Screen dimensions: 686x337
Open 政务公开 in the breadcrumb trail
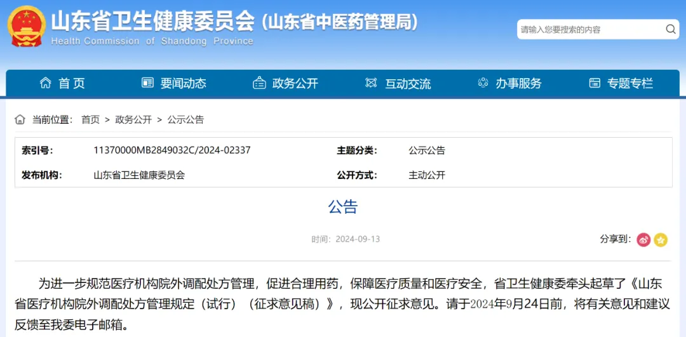[133, 119]
